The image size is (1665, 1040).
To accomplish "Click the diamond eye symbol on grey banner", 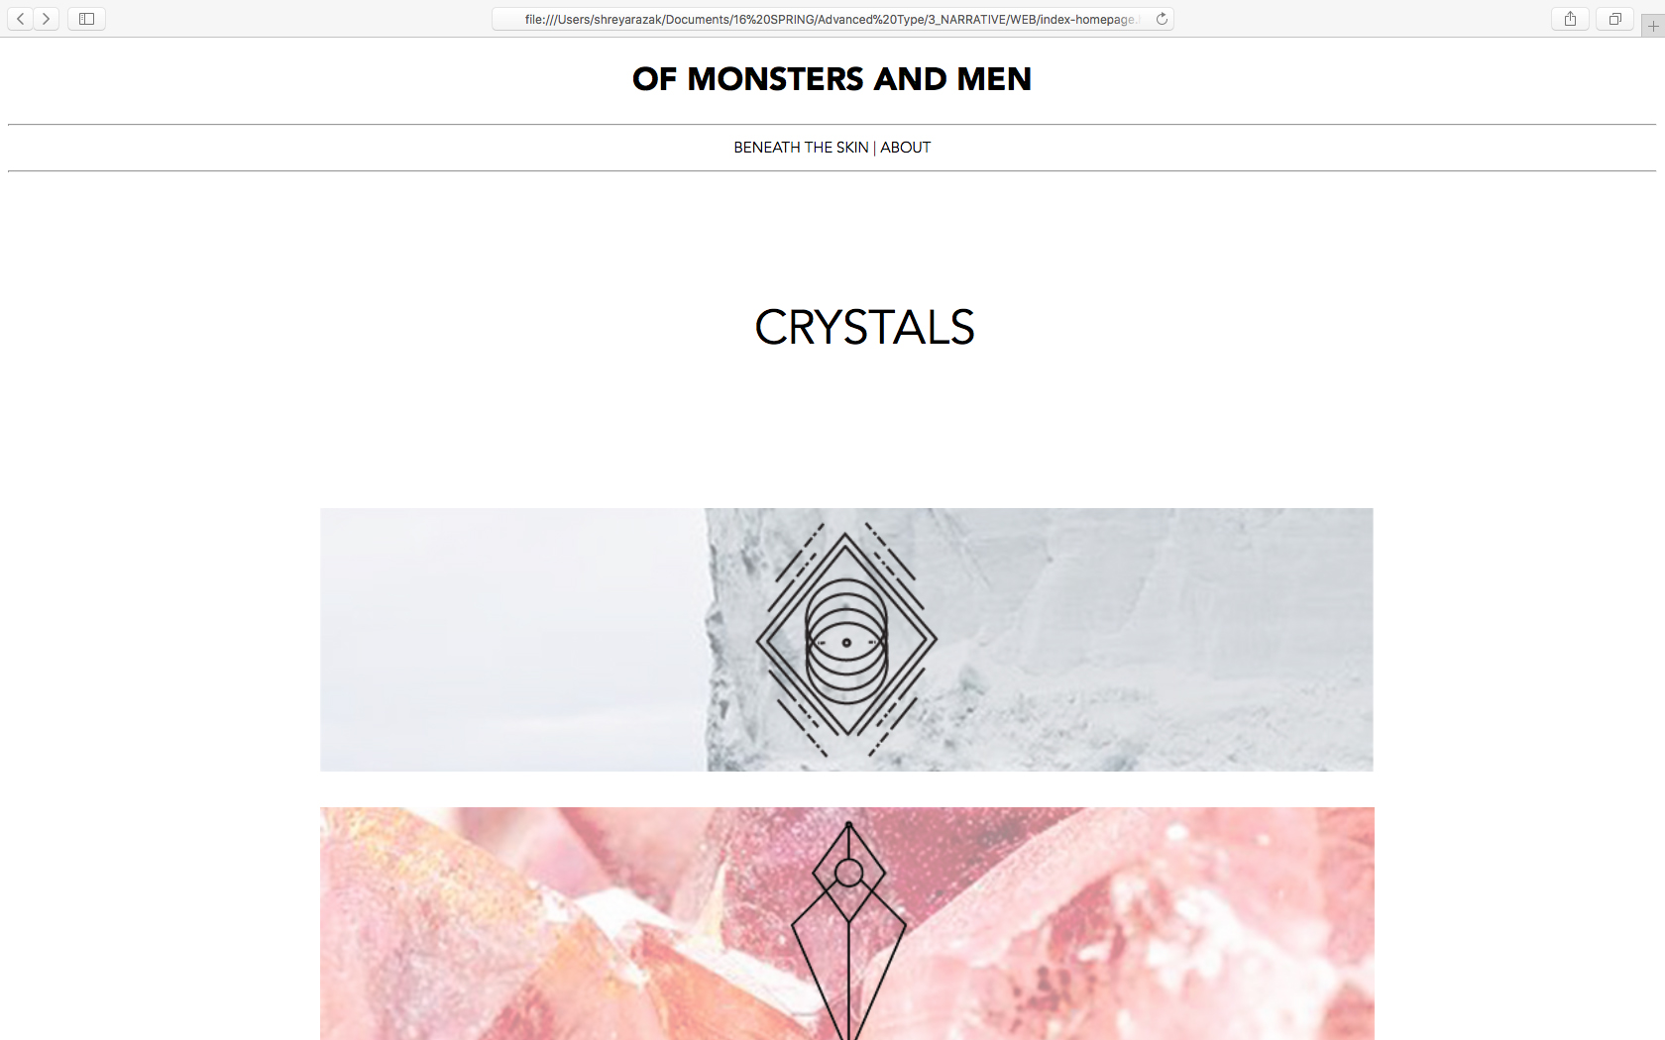I will (x=846, y=640).
